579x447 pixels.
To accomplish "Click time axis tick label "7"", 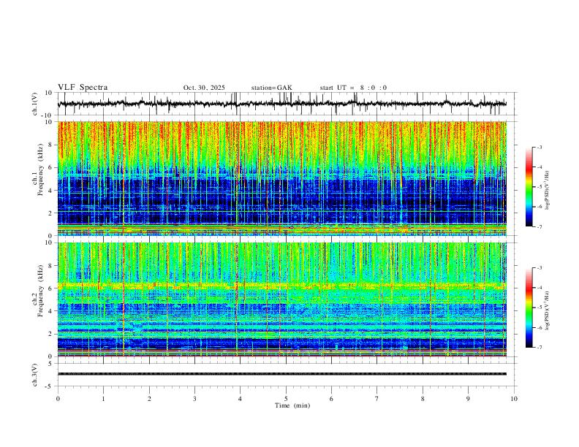I will pos(377,399).
